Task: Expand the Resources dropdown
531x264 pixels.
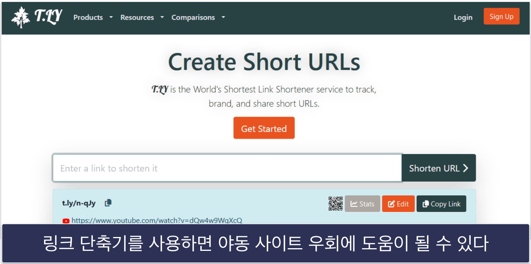Action: [142, 17]
